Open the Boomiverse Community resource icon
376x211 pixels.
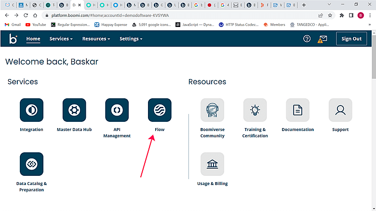click(212, 110)
